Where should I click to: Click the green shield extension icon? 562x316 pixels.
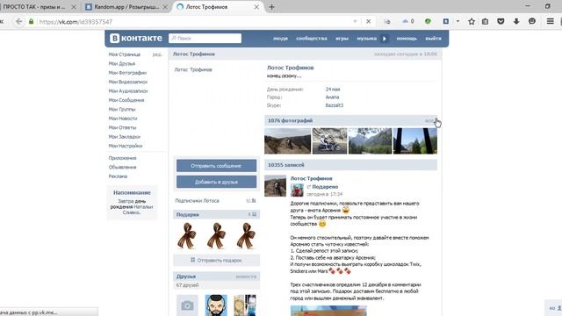pos(428,21)
